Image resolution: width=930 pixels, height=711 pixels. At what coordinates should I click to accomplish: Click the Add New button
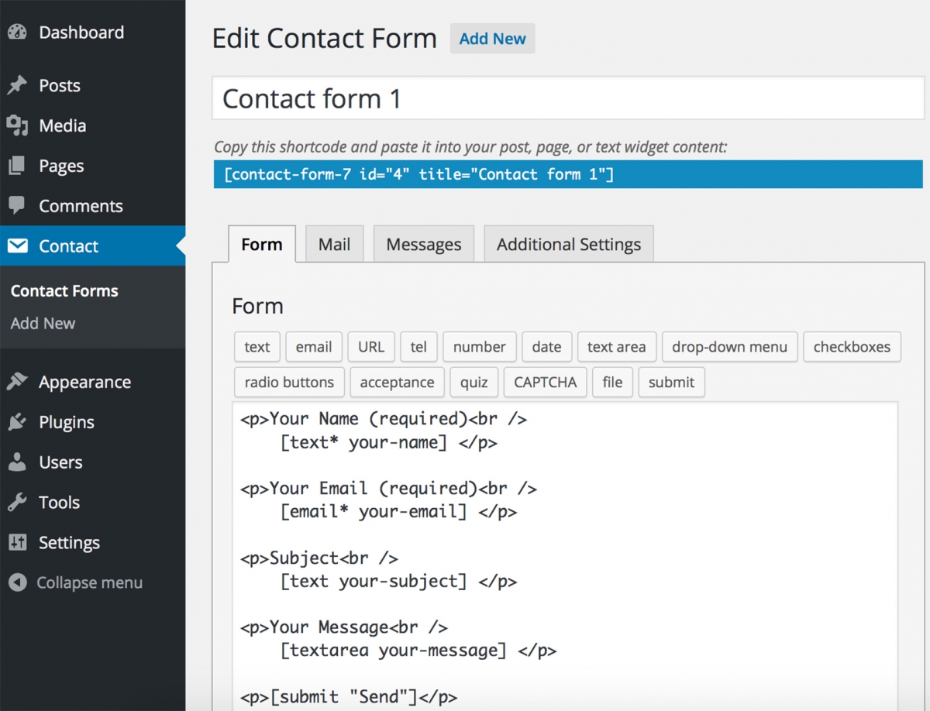pos(492,39)
